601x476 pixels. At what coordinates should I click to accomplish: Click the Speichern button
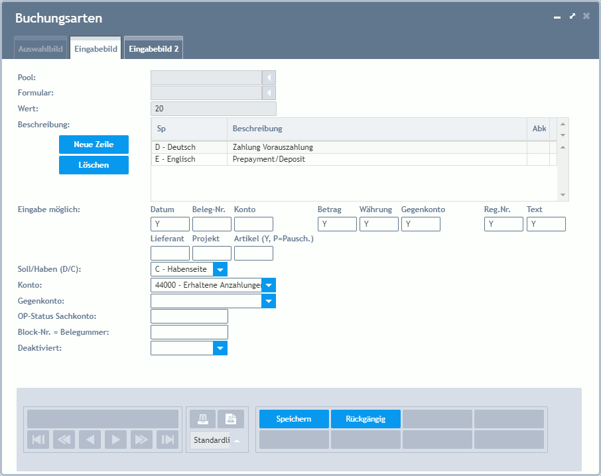tap(294, 419)
